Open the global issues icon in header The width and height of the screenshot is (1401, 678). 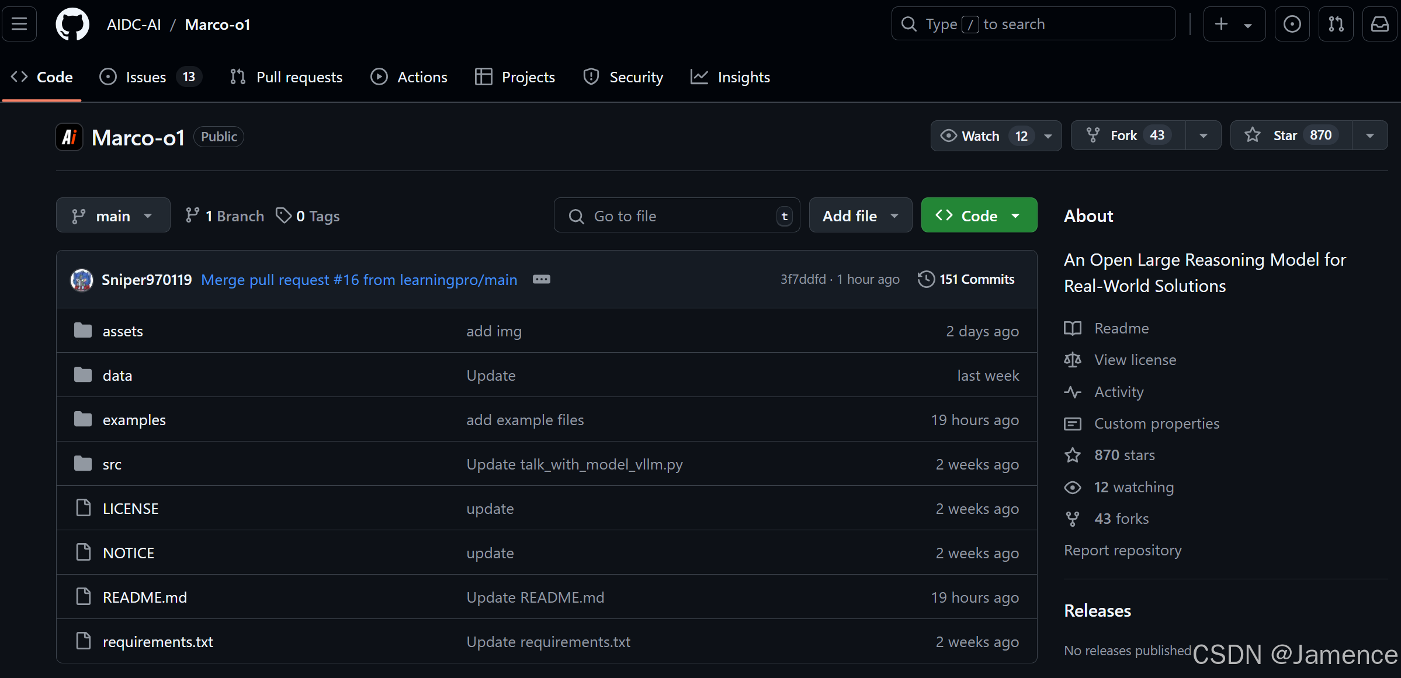(x=1292, y=25)
